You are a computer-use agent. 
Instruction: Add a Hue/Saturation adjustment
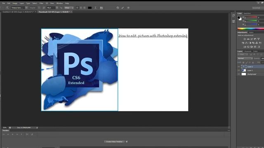coord(243,43)
